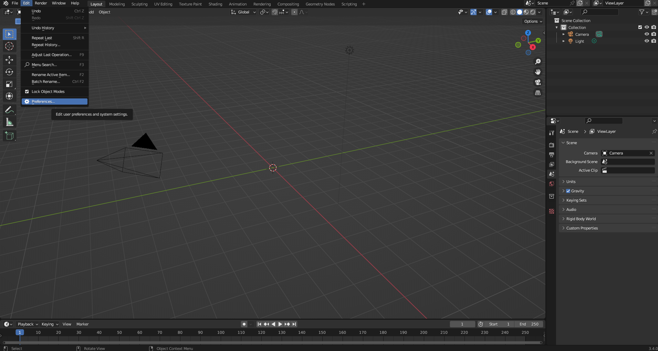The width and height of the screenshot is (658, 351).
Task: Select the 3D Cursor tool
Action: (9, 46)
